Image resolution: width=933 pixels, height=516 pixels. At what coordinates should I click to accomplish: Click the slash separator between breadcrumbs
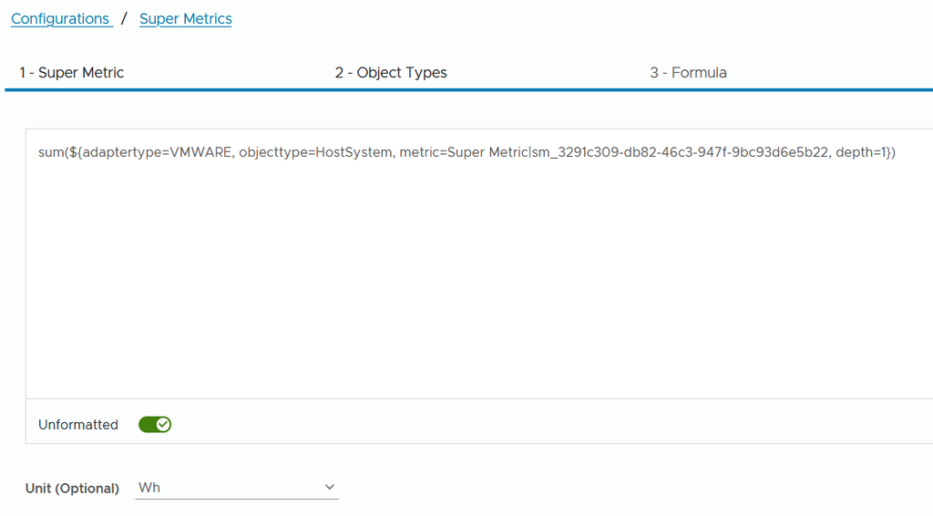point(124,18)
